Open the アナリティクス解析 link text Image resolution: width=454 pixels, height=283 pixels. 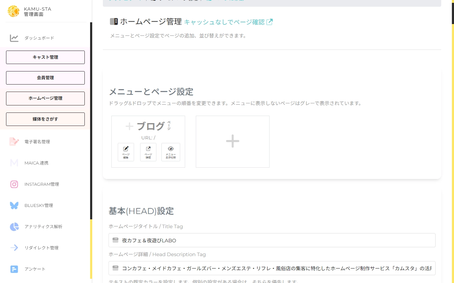(x=43, y=227)
